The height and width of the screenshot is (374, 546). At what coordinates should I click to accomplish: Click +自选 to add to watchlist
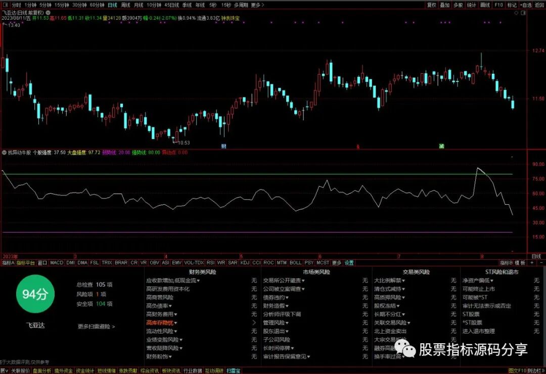click(526, 5)
